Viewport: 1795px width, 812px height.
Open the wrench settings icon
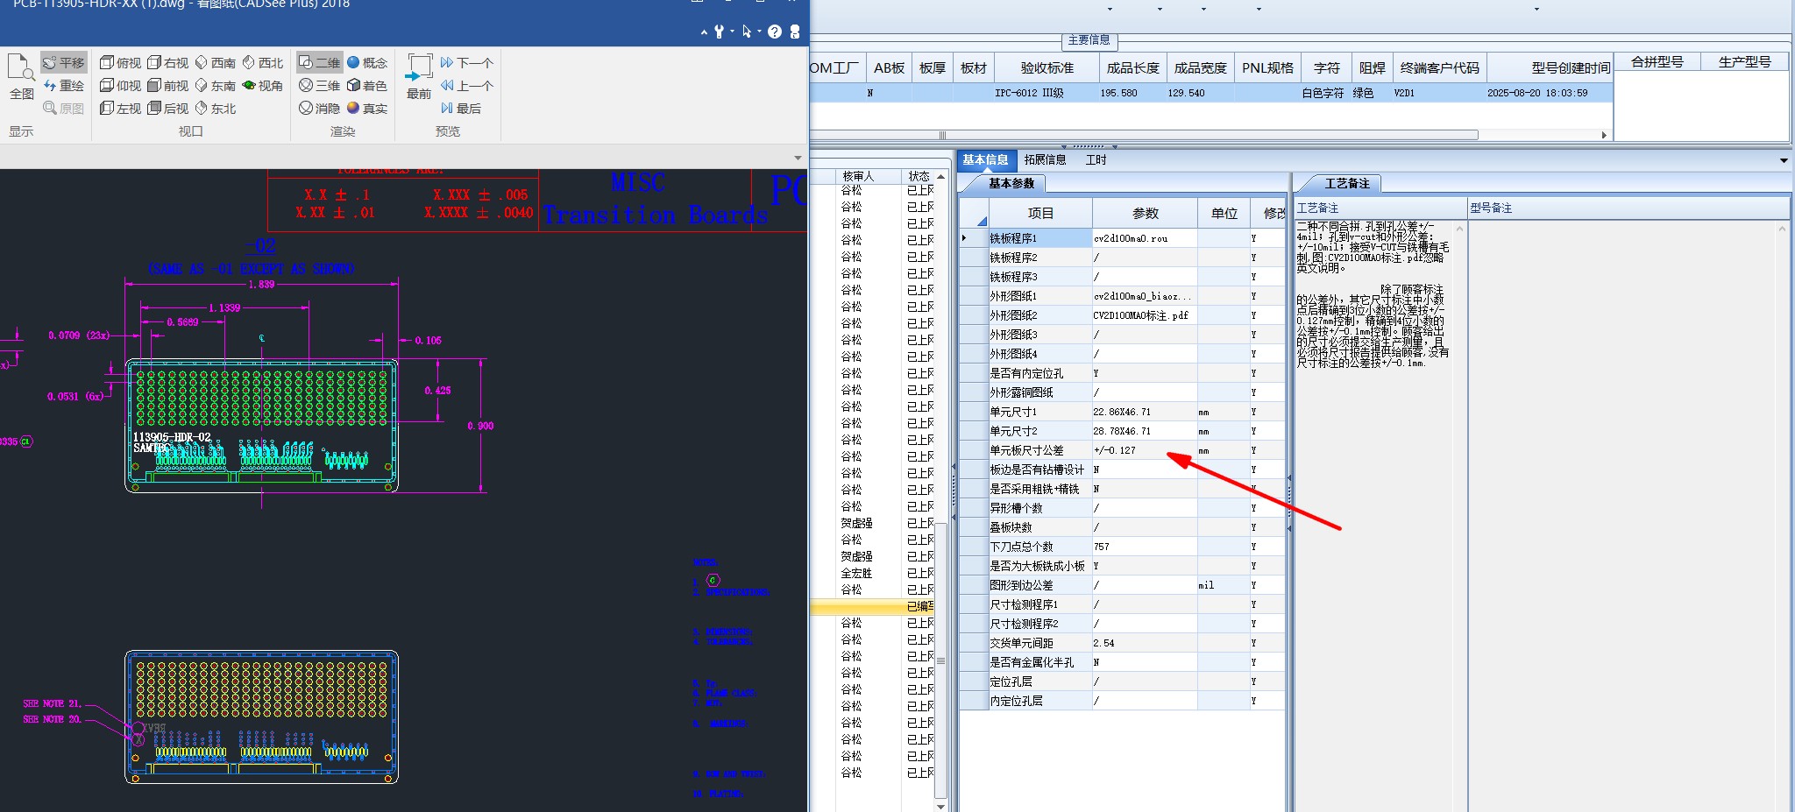point(720,32)
